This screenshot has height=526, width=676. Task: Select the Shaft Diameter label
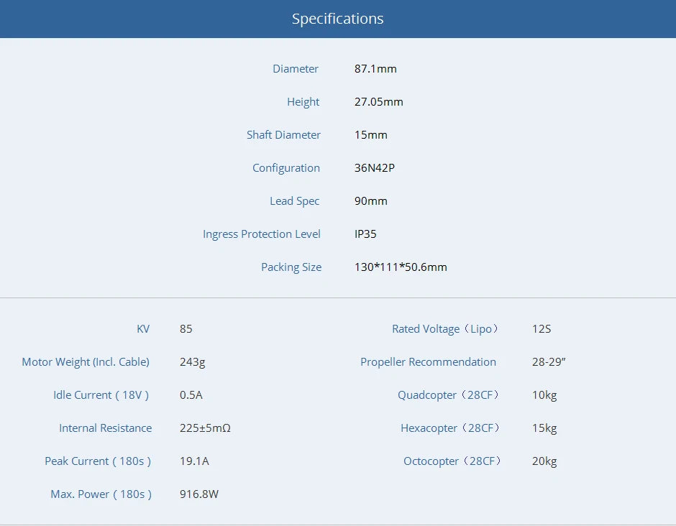point(283,134)
